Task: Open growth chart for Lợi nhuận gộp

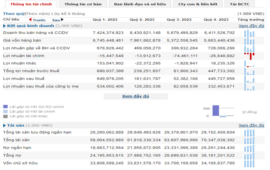Action: [249, 48]
